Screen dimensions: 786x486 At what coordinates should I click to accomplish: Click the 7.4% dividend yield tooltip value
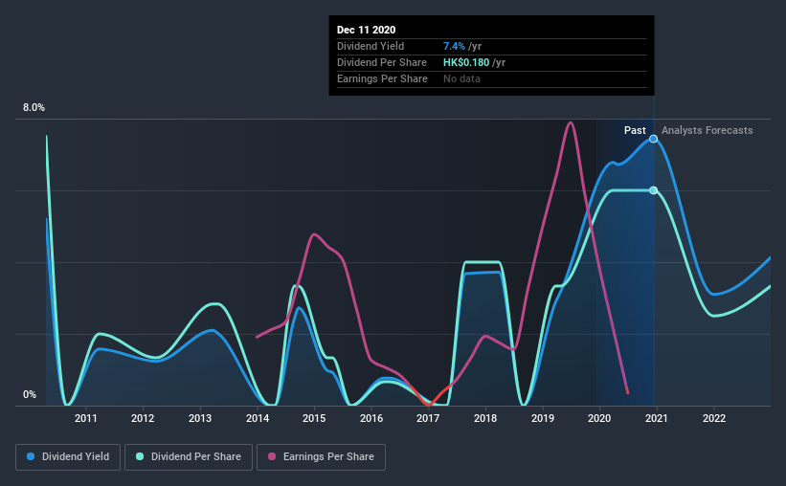(454, 46)
